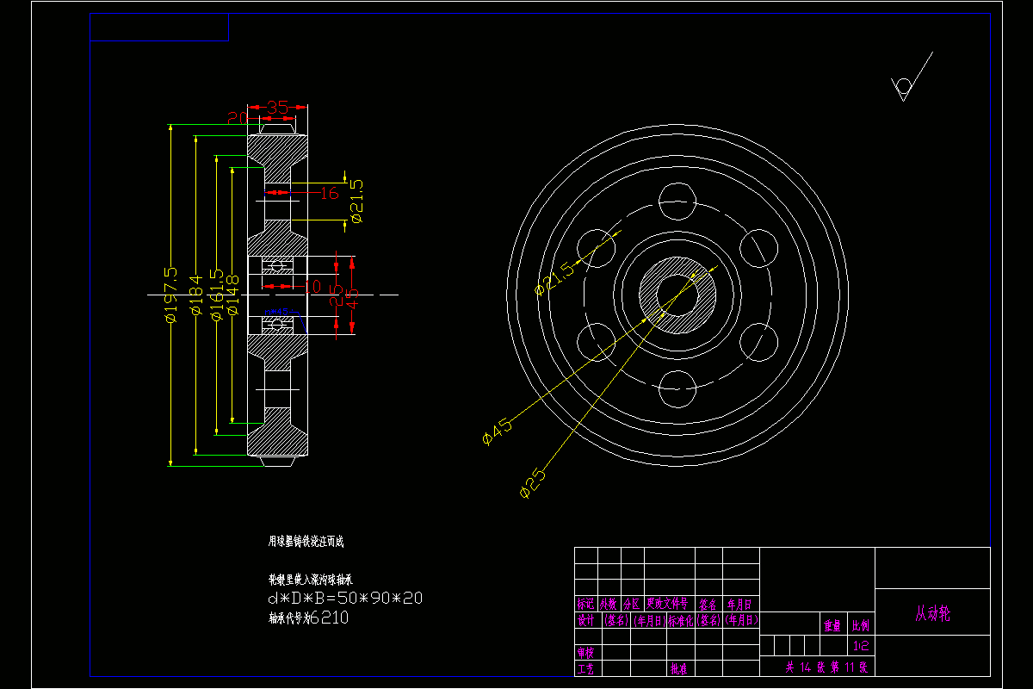Click the part title 从动轮 in title block
This screenshot has width=1033, height=689.
[932, 614]
